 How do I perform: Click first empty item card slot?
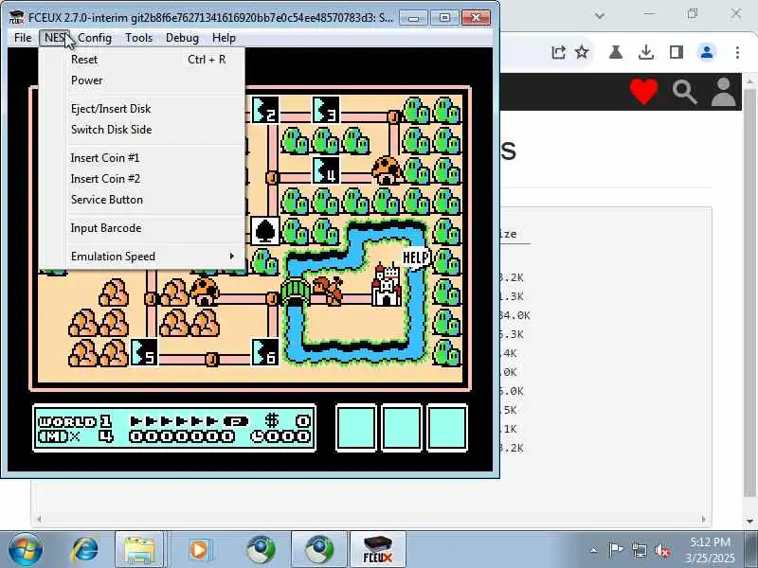point(356,428)
